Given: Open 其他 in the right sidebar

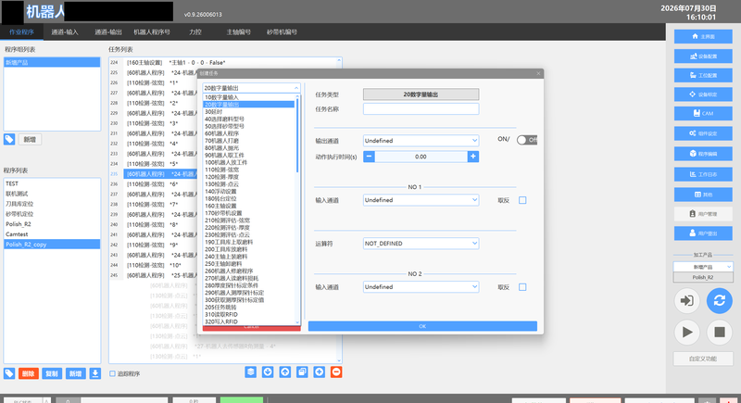Looking at the screenshot, I should click(x=703, y=195).
